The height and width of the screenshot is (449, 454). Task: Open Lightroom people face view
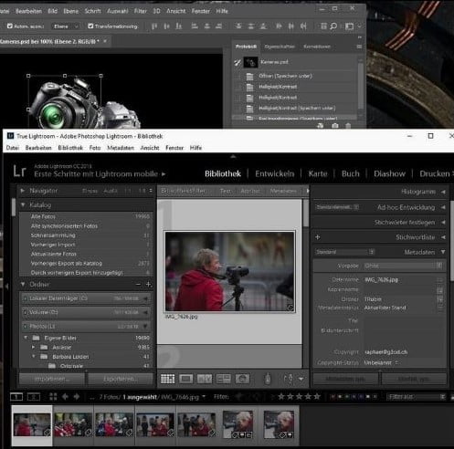242,379
